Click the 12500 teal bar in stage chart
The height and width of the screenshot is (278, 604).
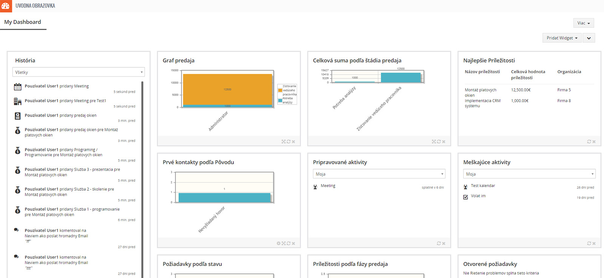[401, 77]
